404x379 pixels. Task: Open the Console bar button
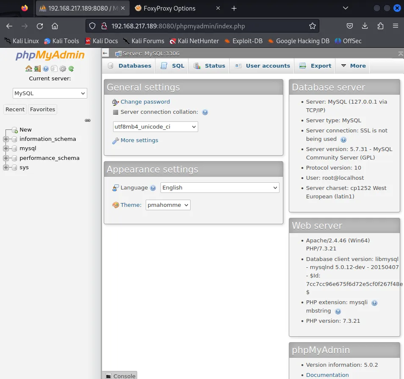click(120, 376)
